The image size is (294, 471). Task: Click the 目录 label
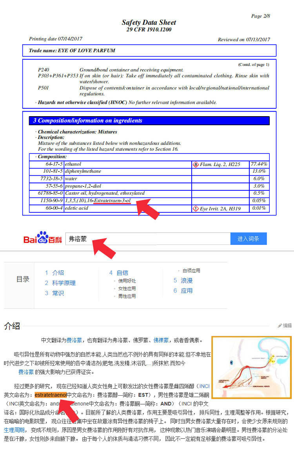[23, 279]
